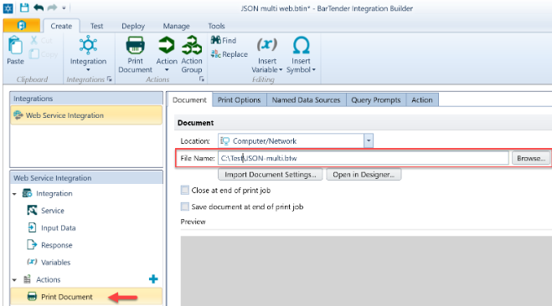This screenshot has height=306, width=552.
Task: Click the Integration tree node icon
Action: tap(27, 193)
